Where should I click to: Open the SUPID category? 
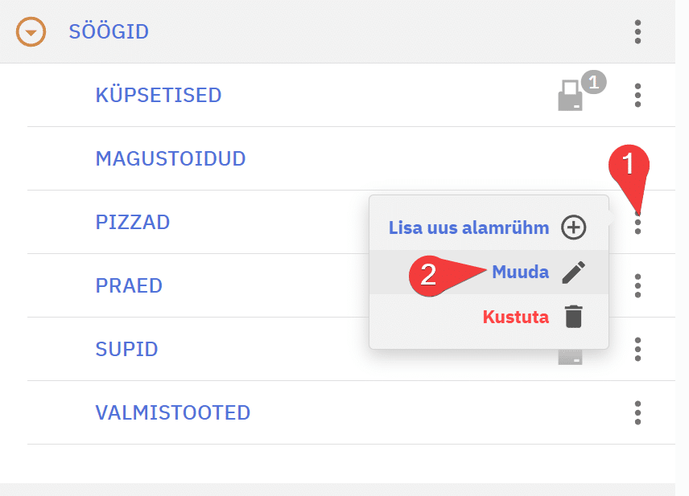[126, 349]
